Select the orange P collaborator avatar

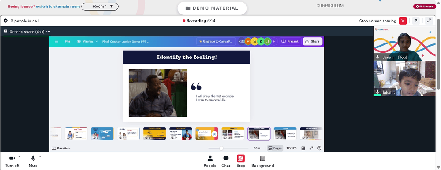[248, 41]
